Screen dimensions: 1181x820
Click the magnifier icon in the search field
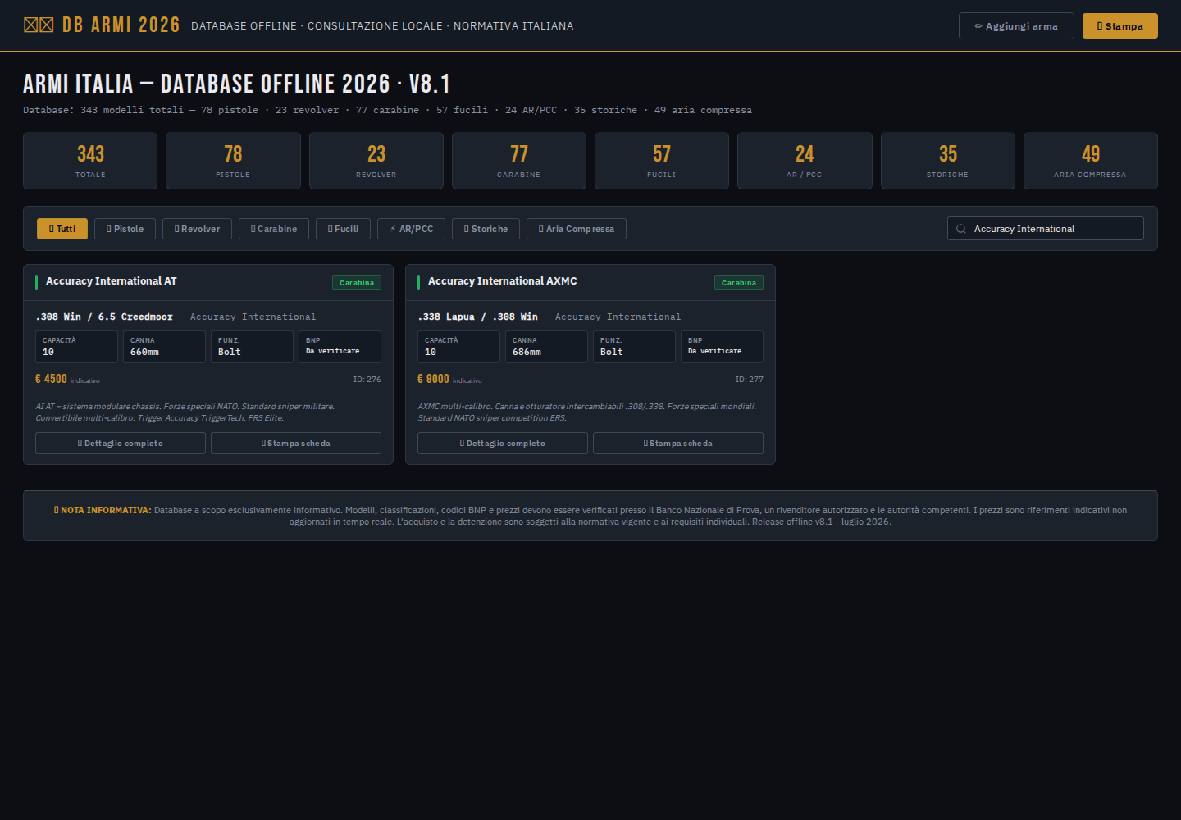tap(961, 229)
